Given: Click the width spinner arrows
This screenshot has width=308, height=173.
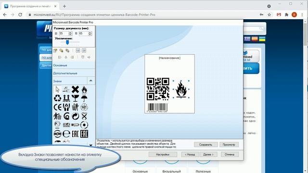Looking at the screenshot, I should click(x=70, y=34).
